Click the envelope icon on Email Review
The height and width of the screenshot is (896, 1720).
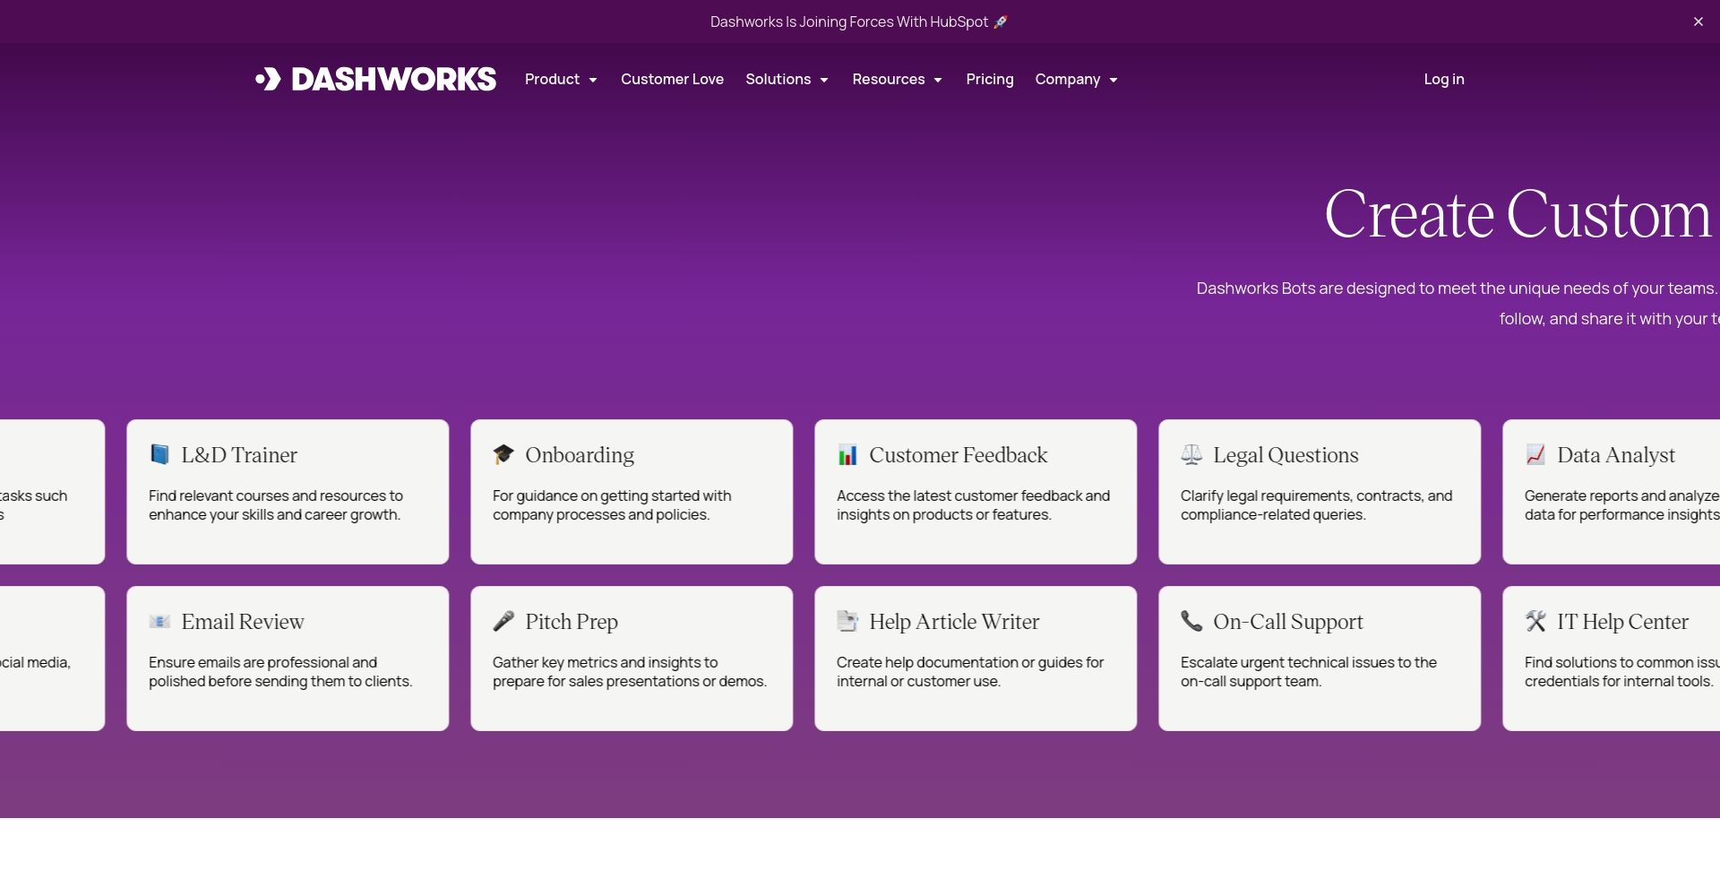tap(159, 622)
